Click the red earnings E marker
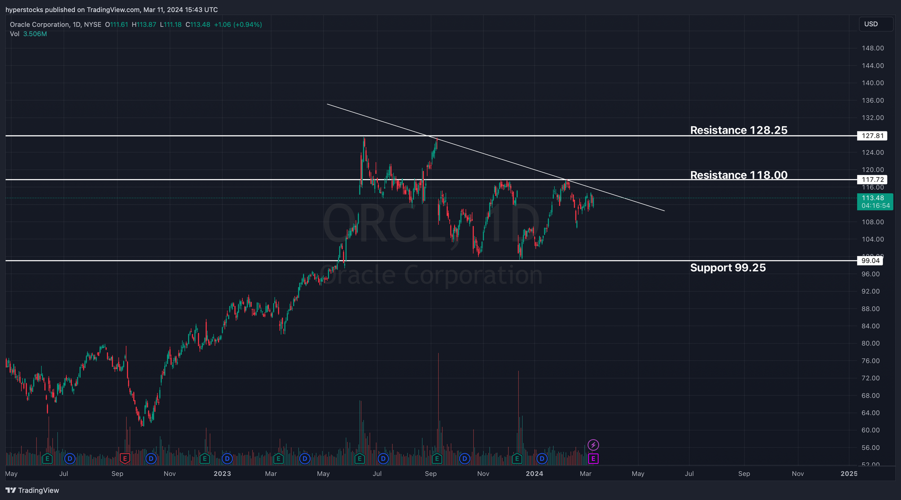The image size is (901, 500). pyautogui.click(x=125, y=459)
